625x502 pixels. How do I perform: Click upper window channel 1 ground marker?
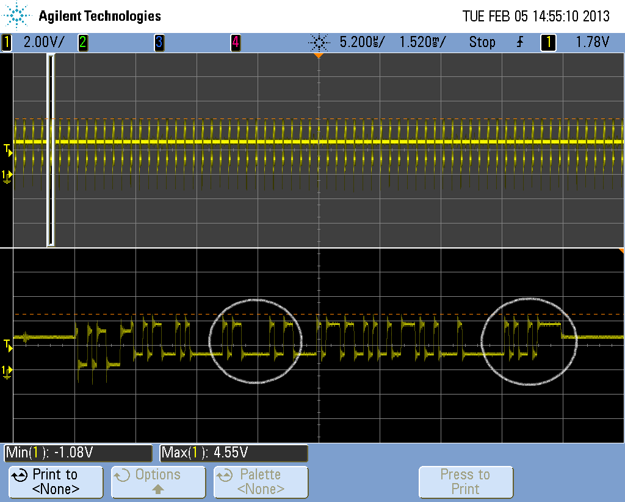click(x=7, y=176)
